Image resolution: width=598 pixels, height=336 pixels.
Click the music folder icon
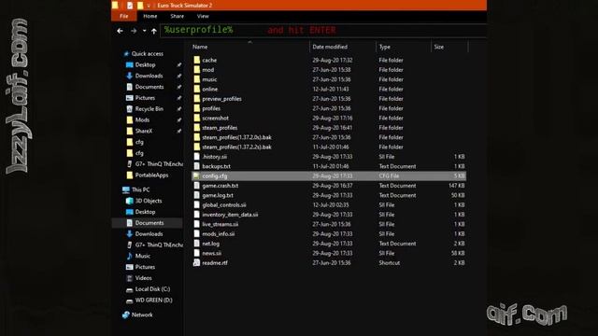click(x=197, y=79)
